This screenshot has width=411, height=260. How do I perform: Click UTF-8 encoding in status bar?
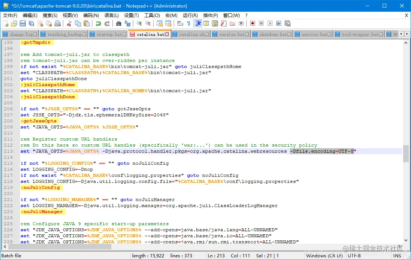pyautogui.click(x=354, y=256)
